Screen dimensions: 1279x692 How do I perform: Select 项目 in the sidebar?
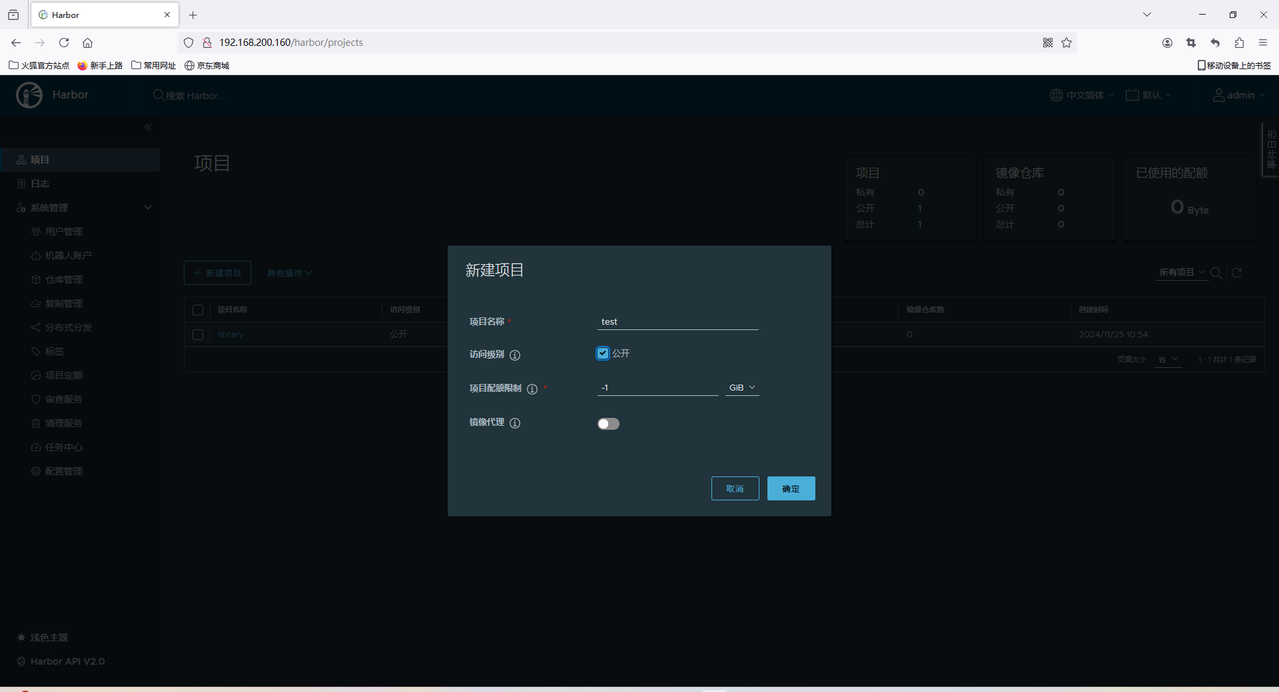pyautogui.click(x=80, y=160)
